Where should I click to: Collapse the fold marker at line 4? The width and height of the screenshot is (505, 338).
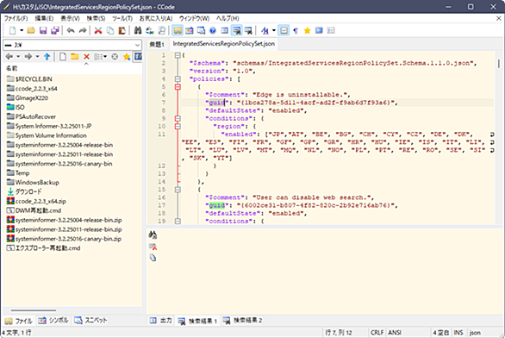pos(178,79)
